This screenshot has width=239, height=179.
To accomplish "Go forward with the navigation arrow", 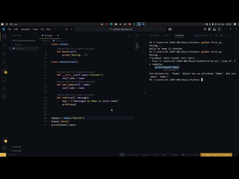I will coord(71,29).
